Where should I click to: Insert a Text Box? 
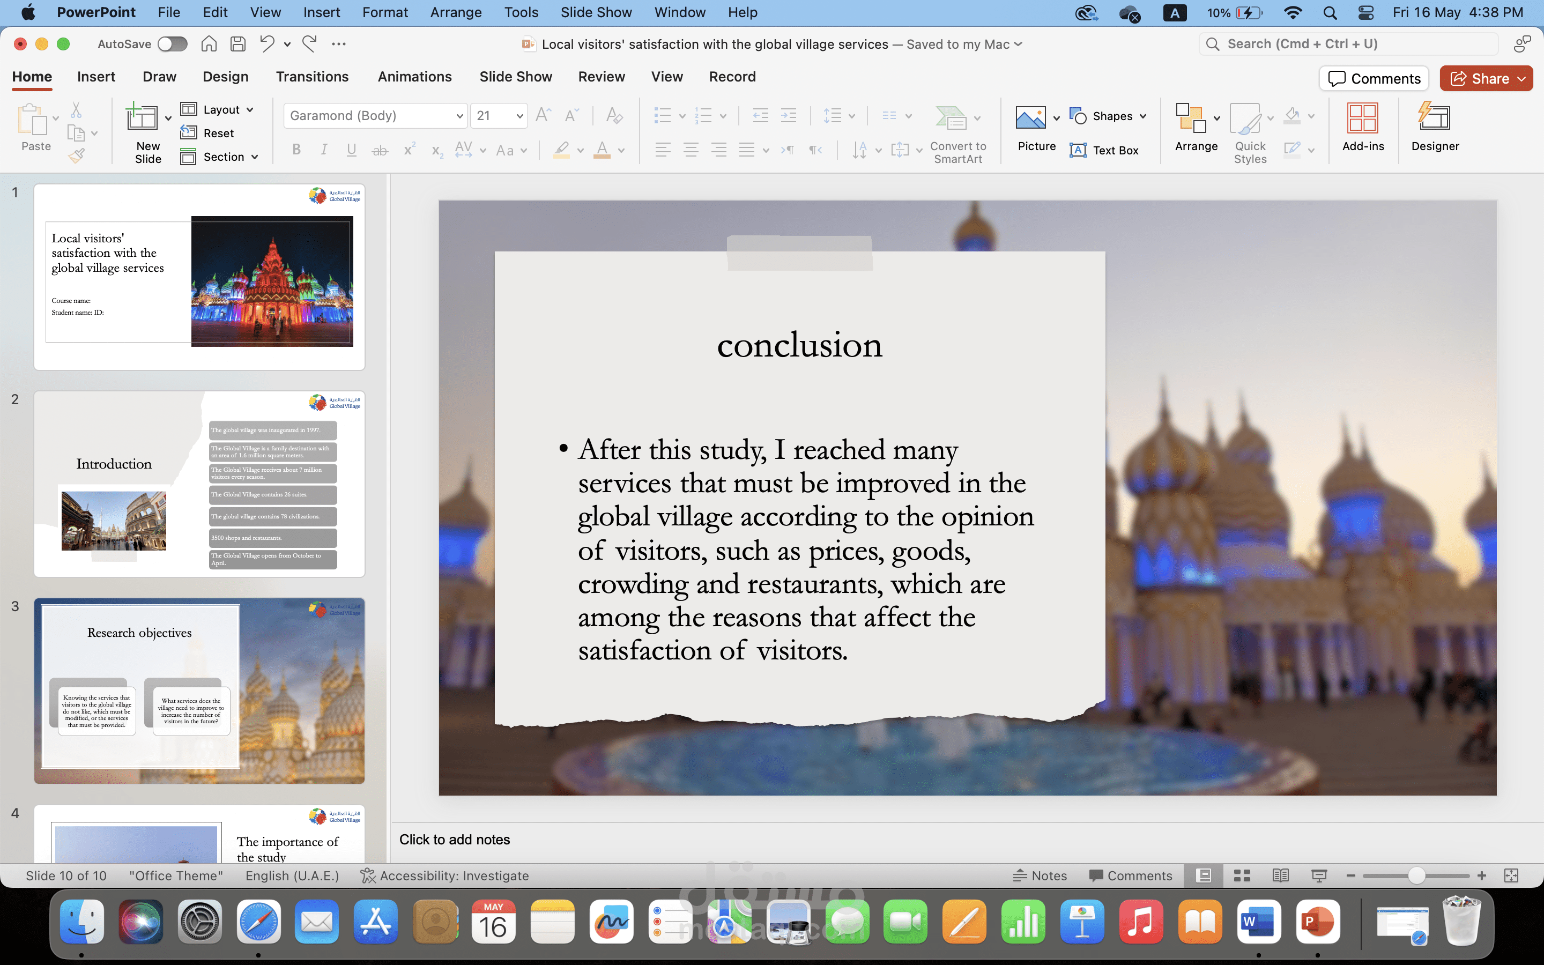1104,151
